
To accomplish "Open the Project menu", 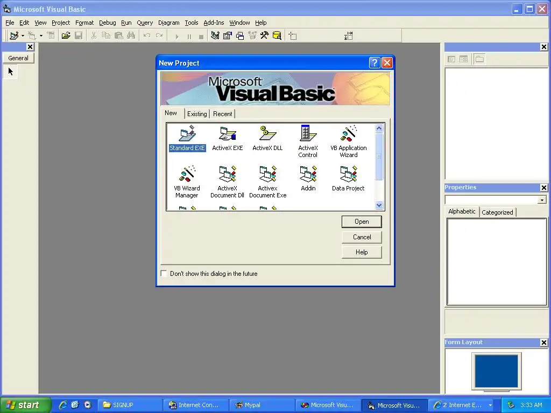I will (x=61, y=23).
